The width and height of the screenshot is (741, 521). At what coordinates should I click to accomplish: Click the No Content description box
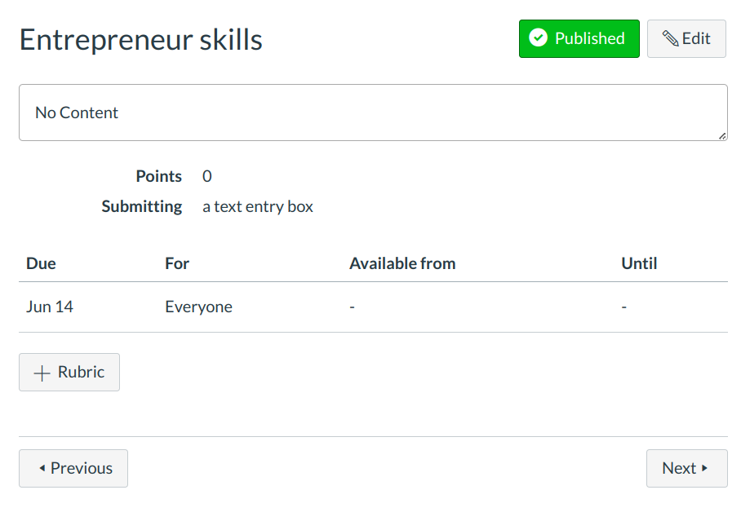pos(373,113)
